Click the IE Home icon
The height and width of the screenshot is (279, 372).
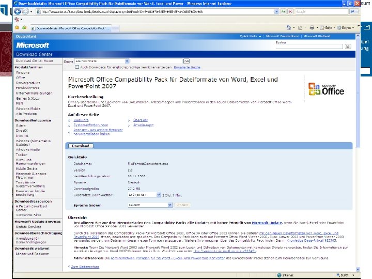(x=288, y=28)
